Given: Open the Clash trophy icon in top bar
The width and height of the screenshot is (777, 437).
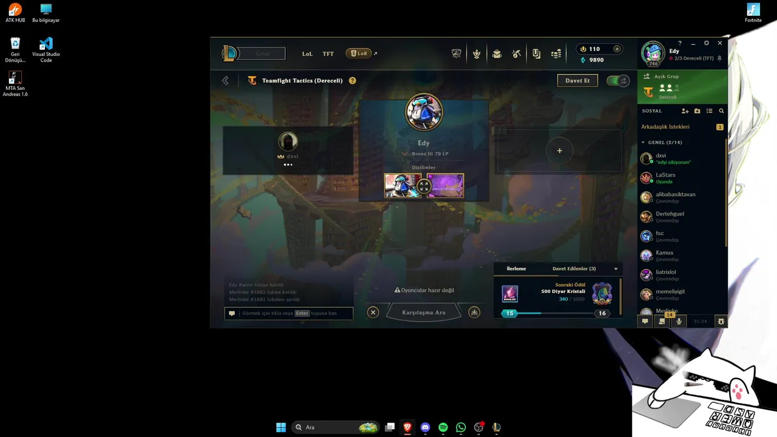Looking at the screenshot, I should 456,54.
